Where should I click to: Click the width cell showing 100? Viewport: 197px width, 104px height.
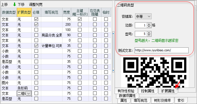coord(67,30)
